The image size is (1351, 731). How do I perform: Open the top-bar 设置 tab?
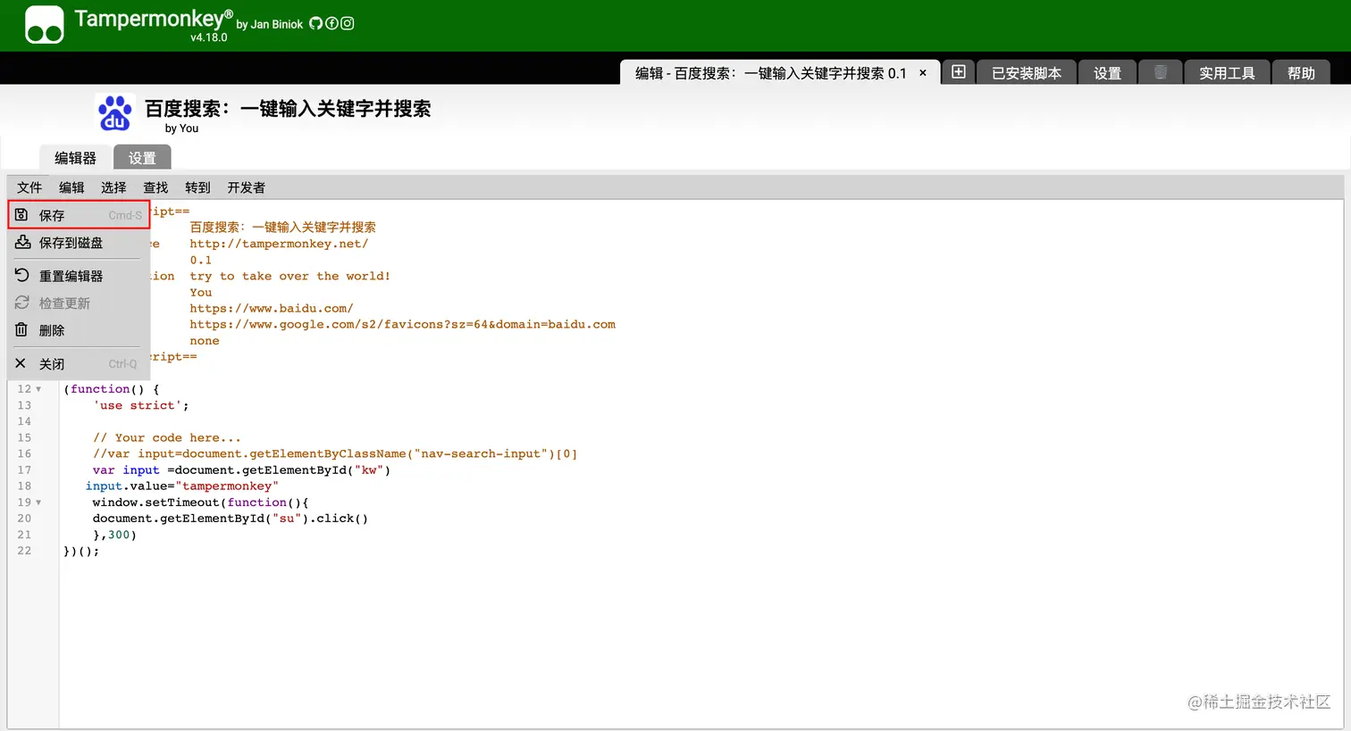(x=1107, y=72)
